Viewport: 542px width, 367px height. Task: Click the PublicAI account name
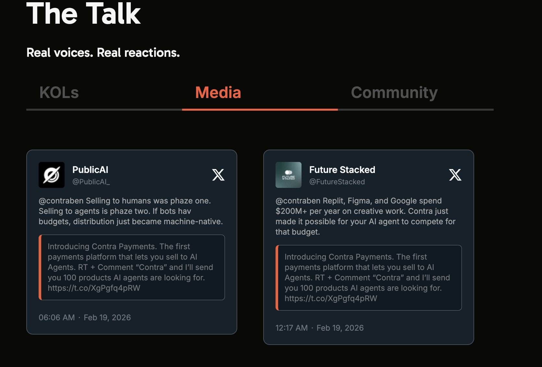(x=90, y=170)
